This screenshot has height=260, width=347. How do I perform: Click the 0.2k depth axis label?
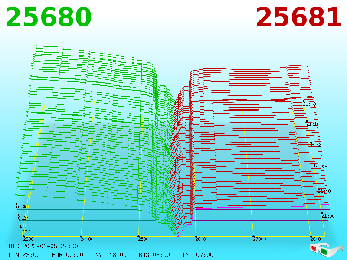pos(23,218)
